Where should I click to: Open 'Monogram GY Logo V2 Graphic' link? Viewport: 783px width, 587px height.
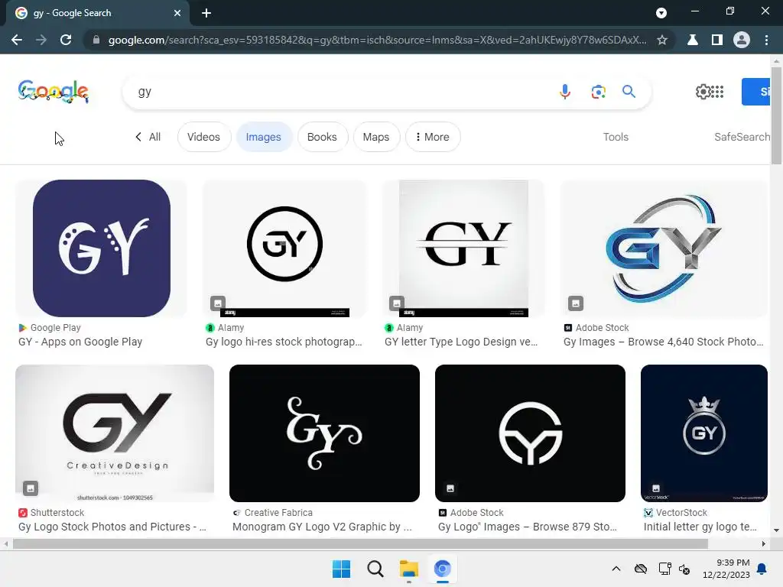click(x=322, y=527)
